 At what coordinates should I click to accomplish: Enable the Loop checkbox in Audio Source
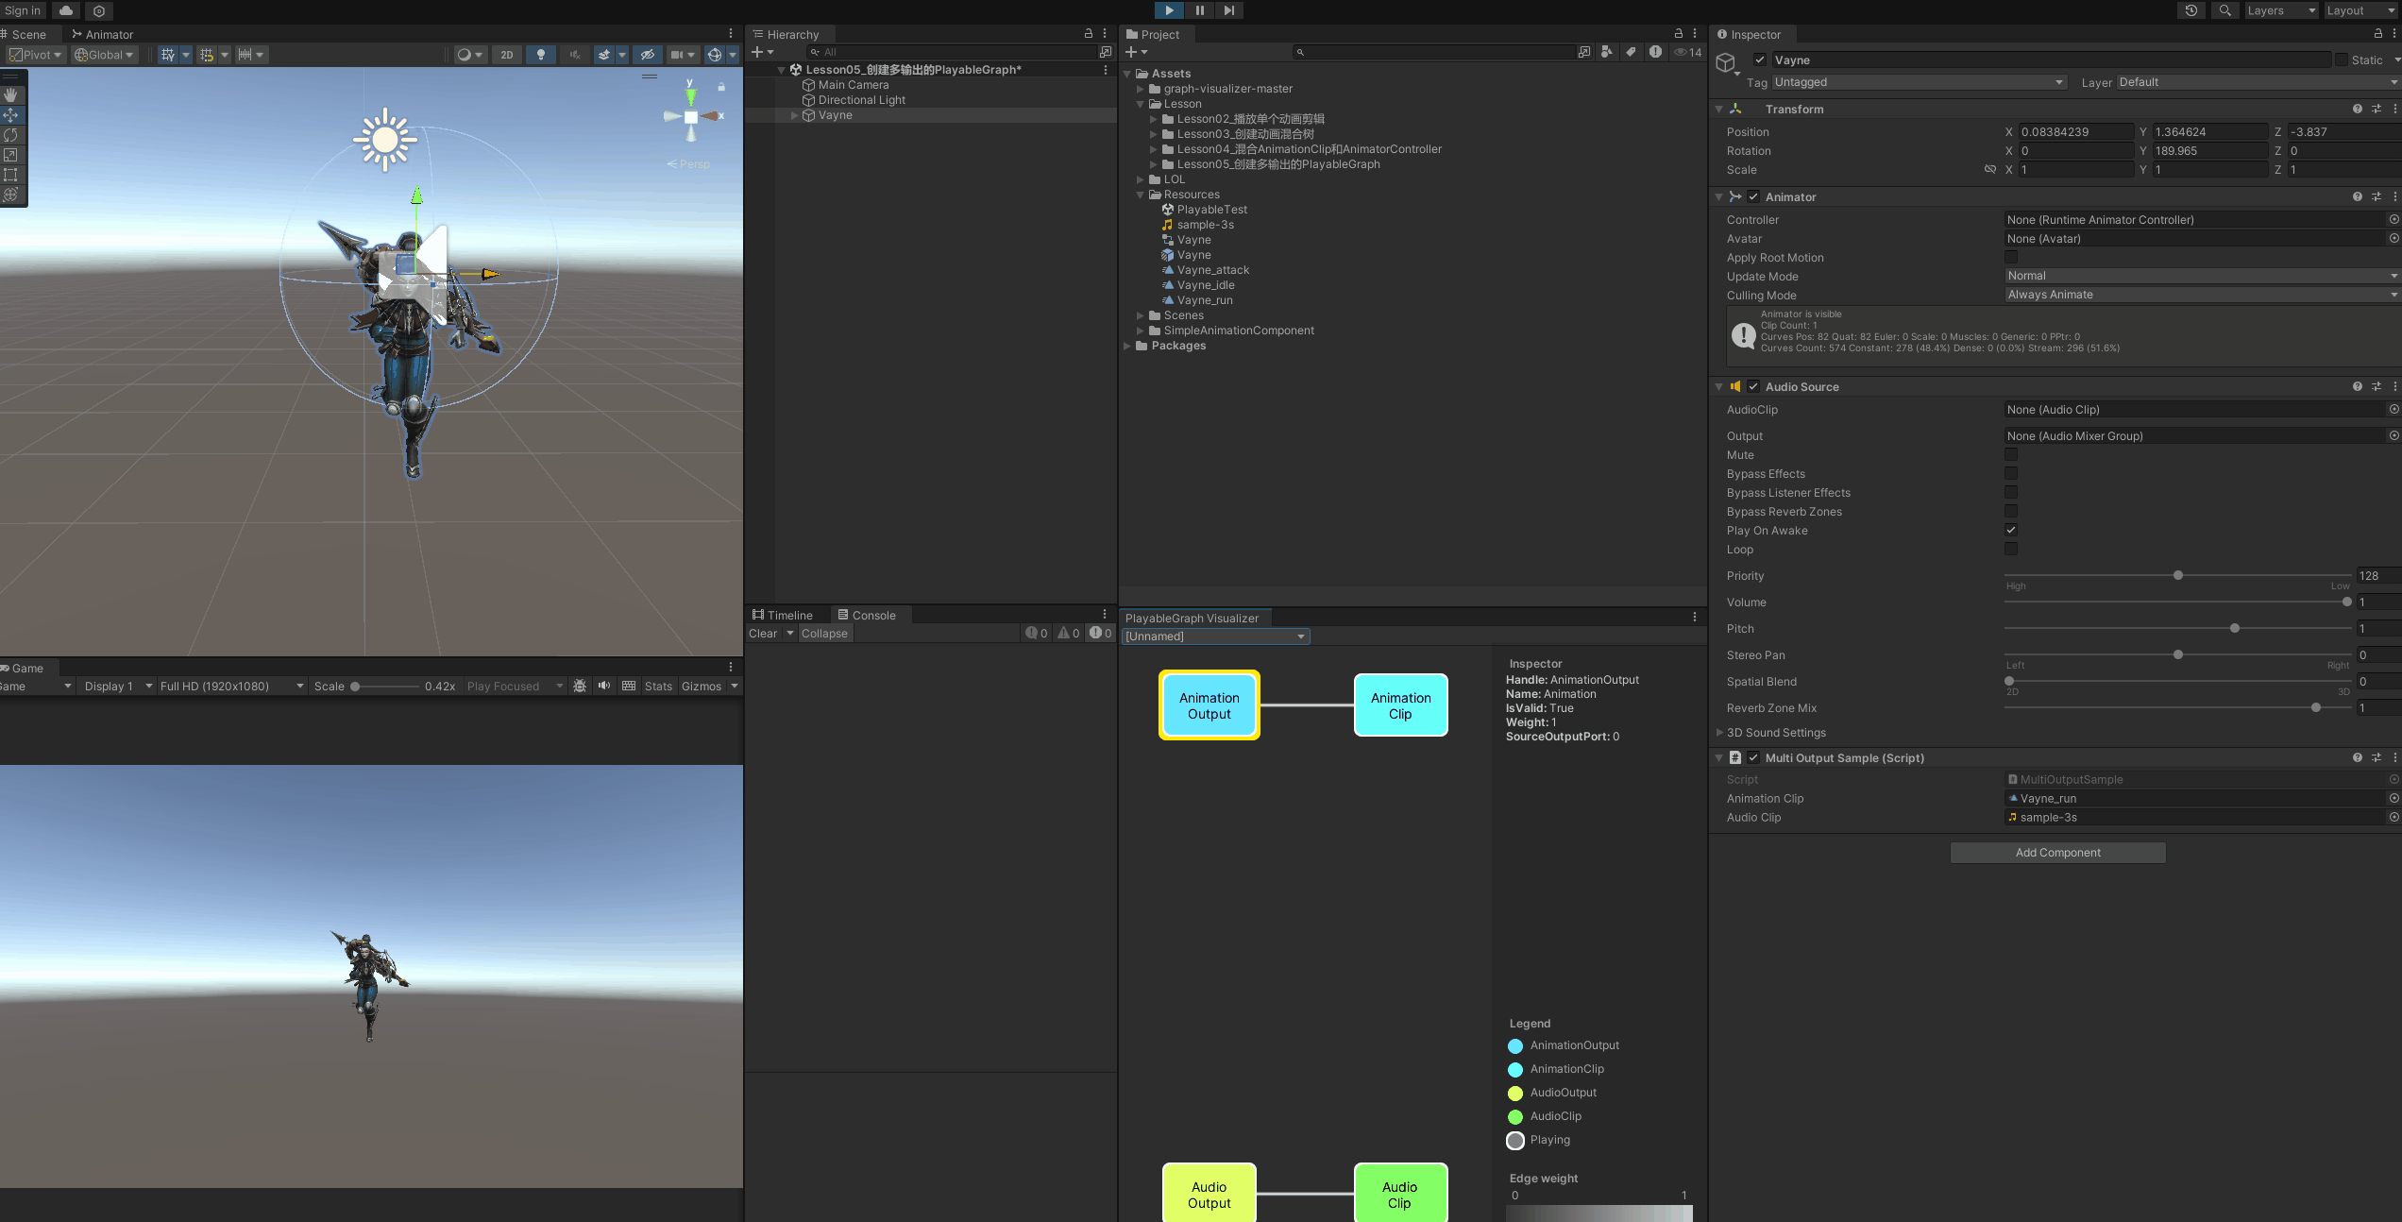[2011, 549]
